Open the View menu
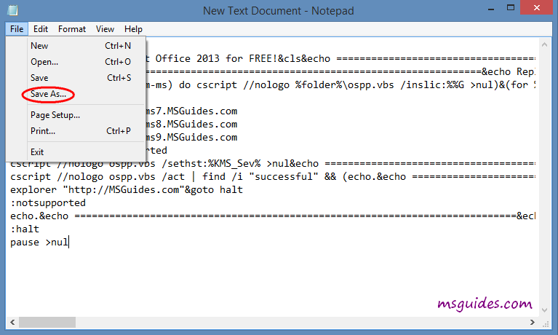The height and width of the screenshot is (335, 558). coord(105,29)
